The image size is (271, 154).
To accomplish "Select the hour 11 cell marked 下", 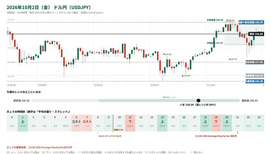I will (130, 123).
